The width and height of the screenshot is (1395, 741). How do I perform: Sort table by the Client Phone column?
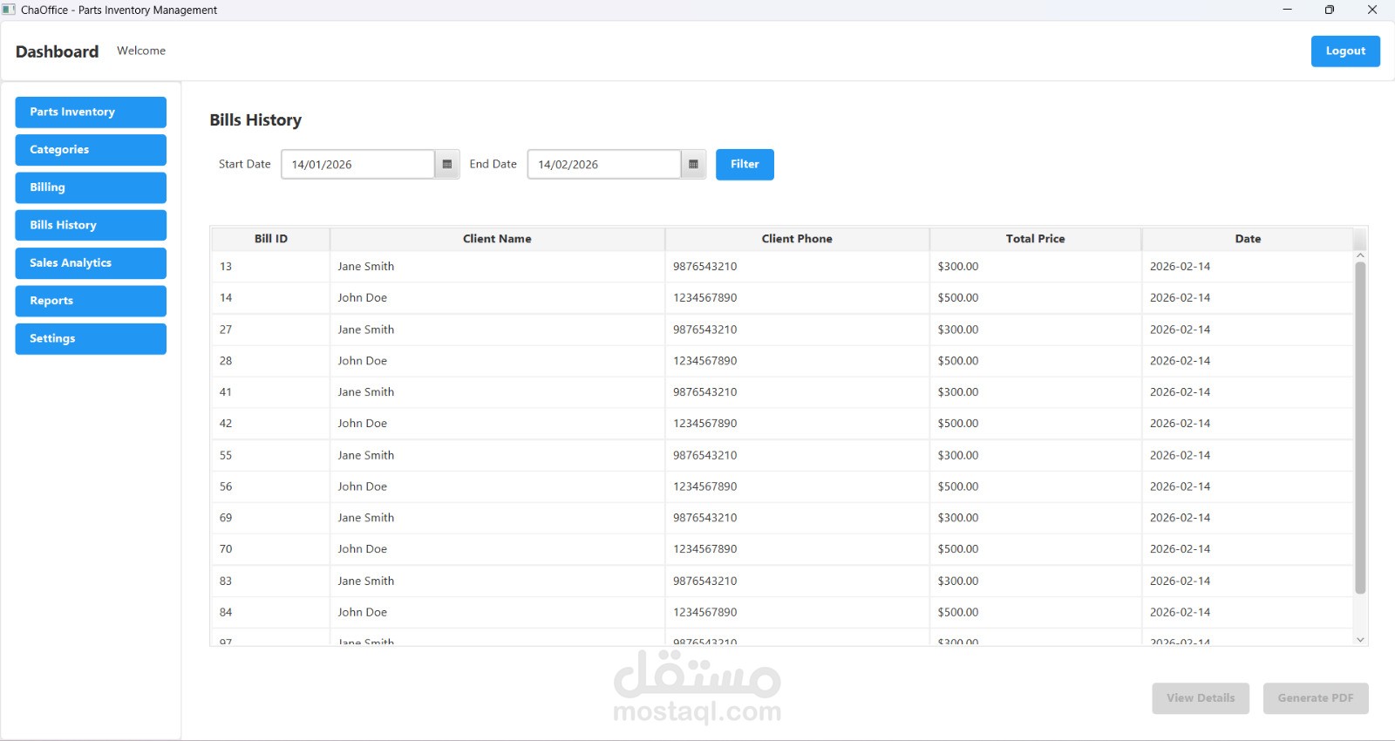(797, 239)
